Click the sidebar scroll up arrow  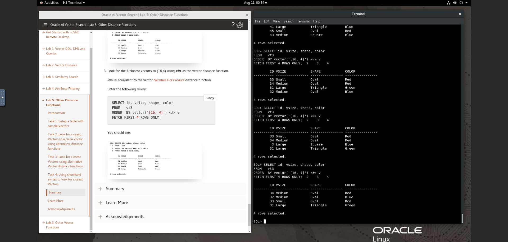(91, 32)
